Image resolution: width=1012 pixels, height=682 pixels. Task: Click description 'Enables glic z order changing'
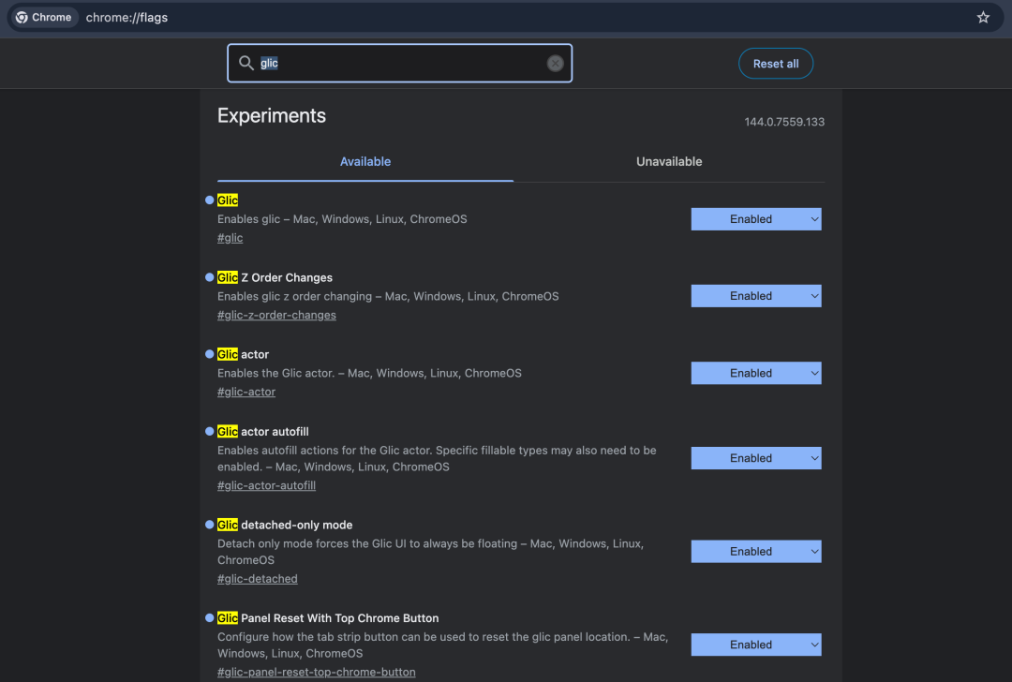click(388, 296)
